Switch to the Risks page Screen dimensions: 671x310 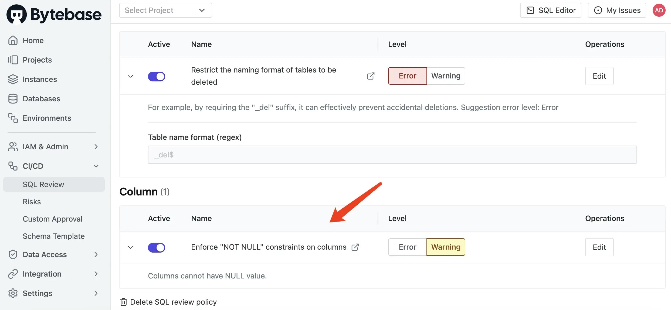pos(32,201)
